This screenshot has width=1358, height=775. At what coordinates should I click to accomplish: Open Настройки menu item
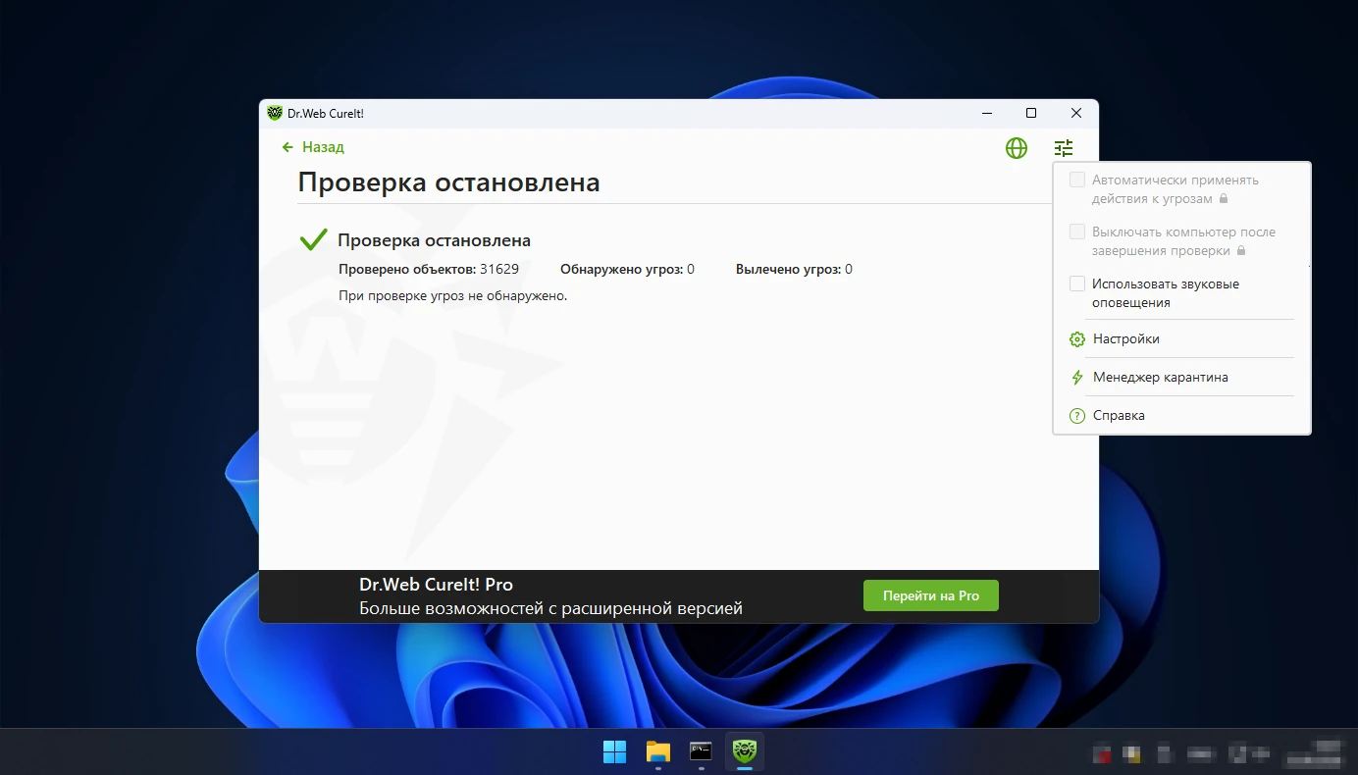(1181, 339)
